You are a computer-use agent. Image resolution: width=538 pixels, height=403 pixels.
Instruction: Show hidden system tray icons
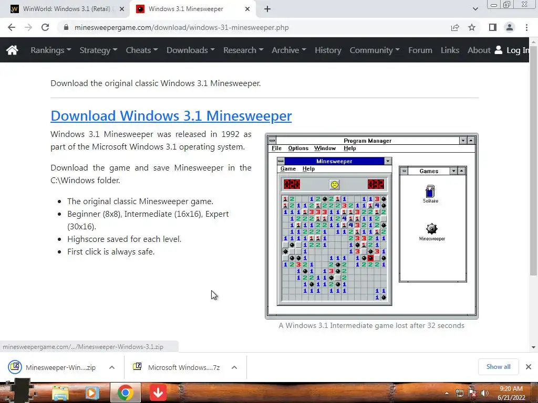tap(447, 394)
